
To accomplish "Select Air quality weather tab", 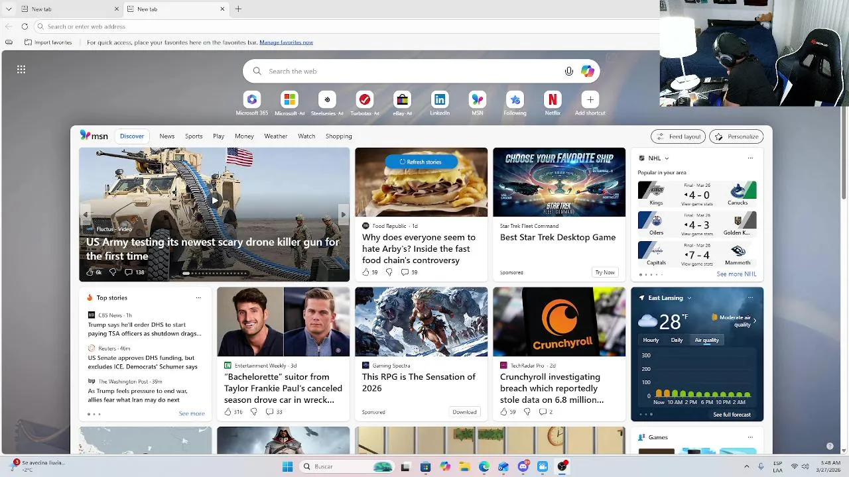I will [706, 340].
